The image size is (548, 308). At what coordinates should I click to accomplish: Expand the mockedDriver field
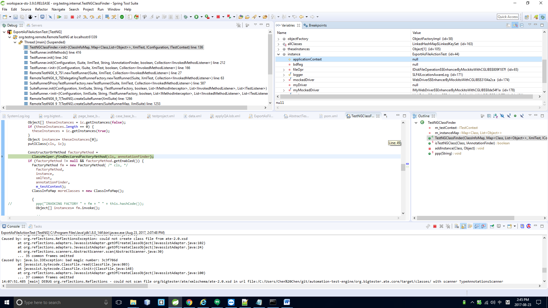click(284, 80)
